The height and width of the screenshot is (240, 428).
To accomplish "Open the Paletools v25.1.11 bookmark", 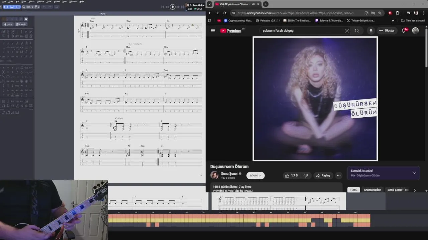I will (267, 21).
